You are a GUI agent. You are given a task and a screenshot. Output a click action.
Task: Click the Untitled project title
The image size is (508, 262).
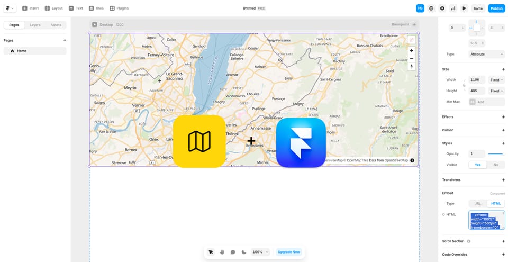[x=249, y=8]
